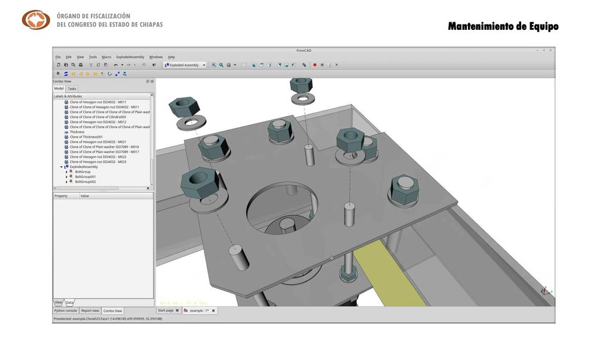Click the Combo View float panel button
Viewport: 612px width, 344px height.
pyautogui.click(x=148, y=81)
